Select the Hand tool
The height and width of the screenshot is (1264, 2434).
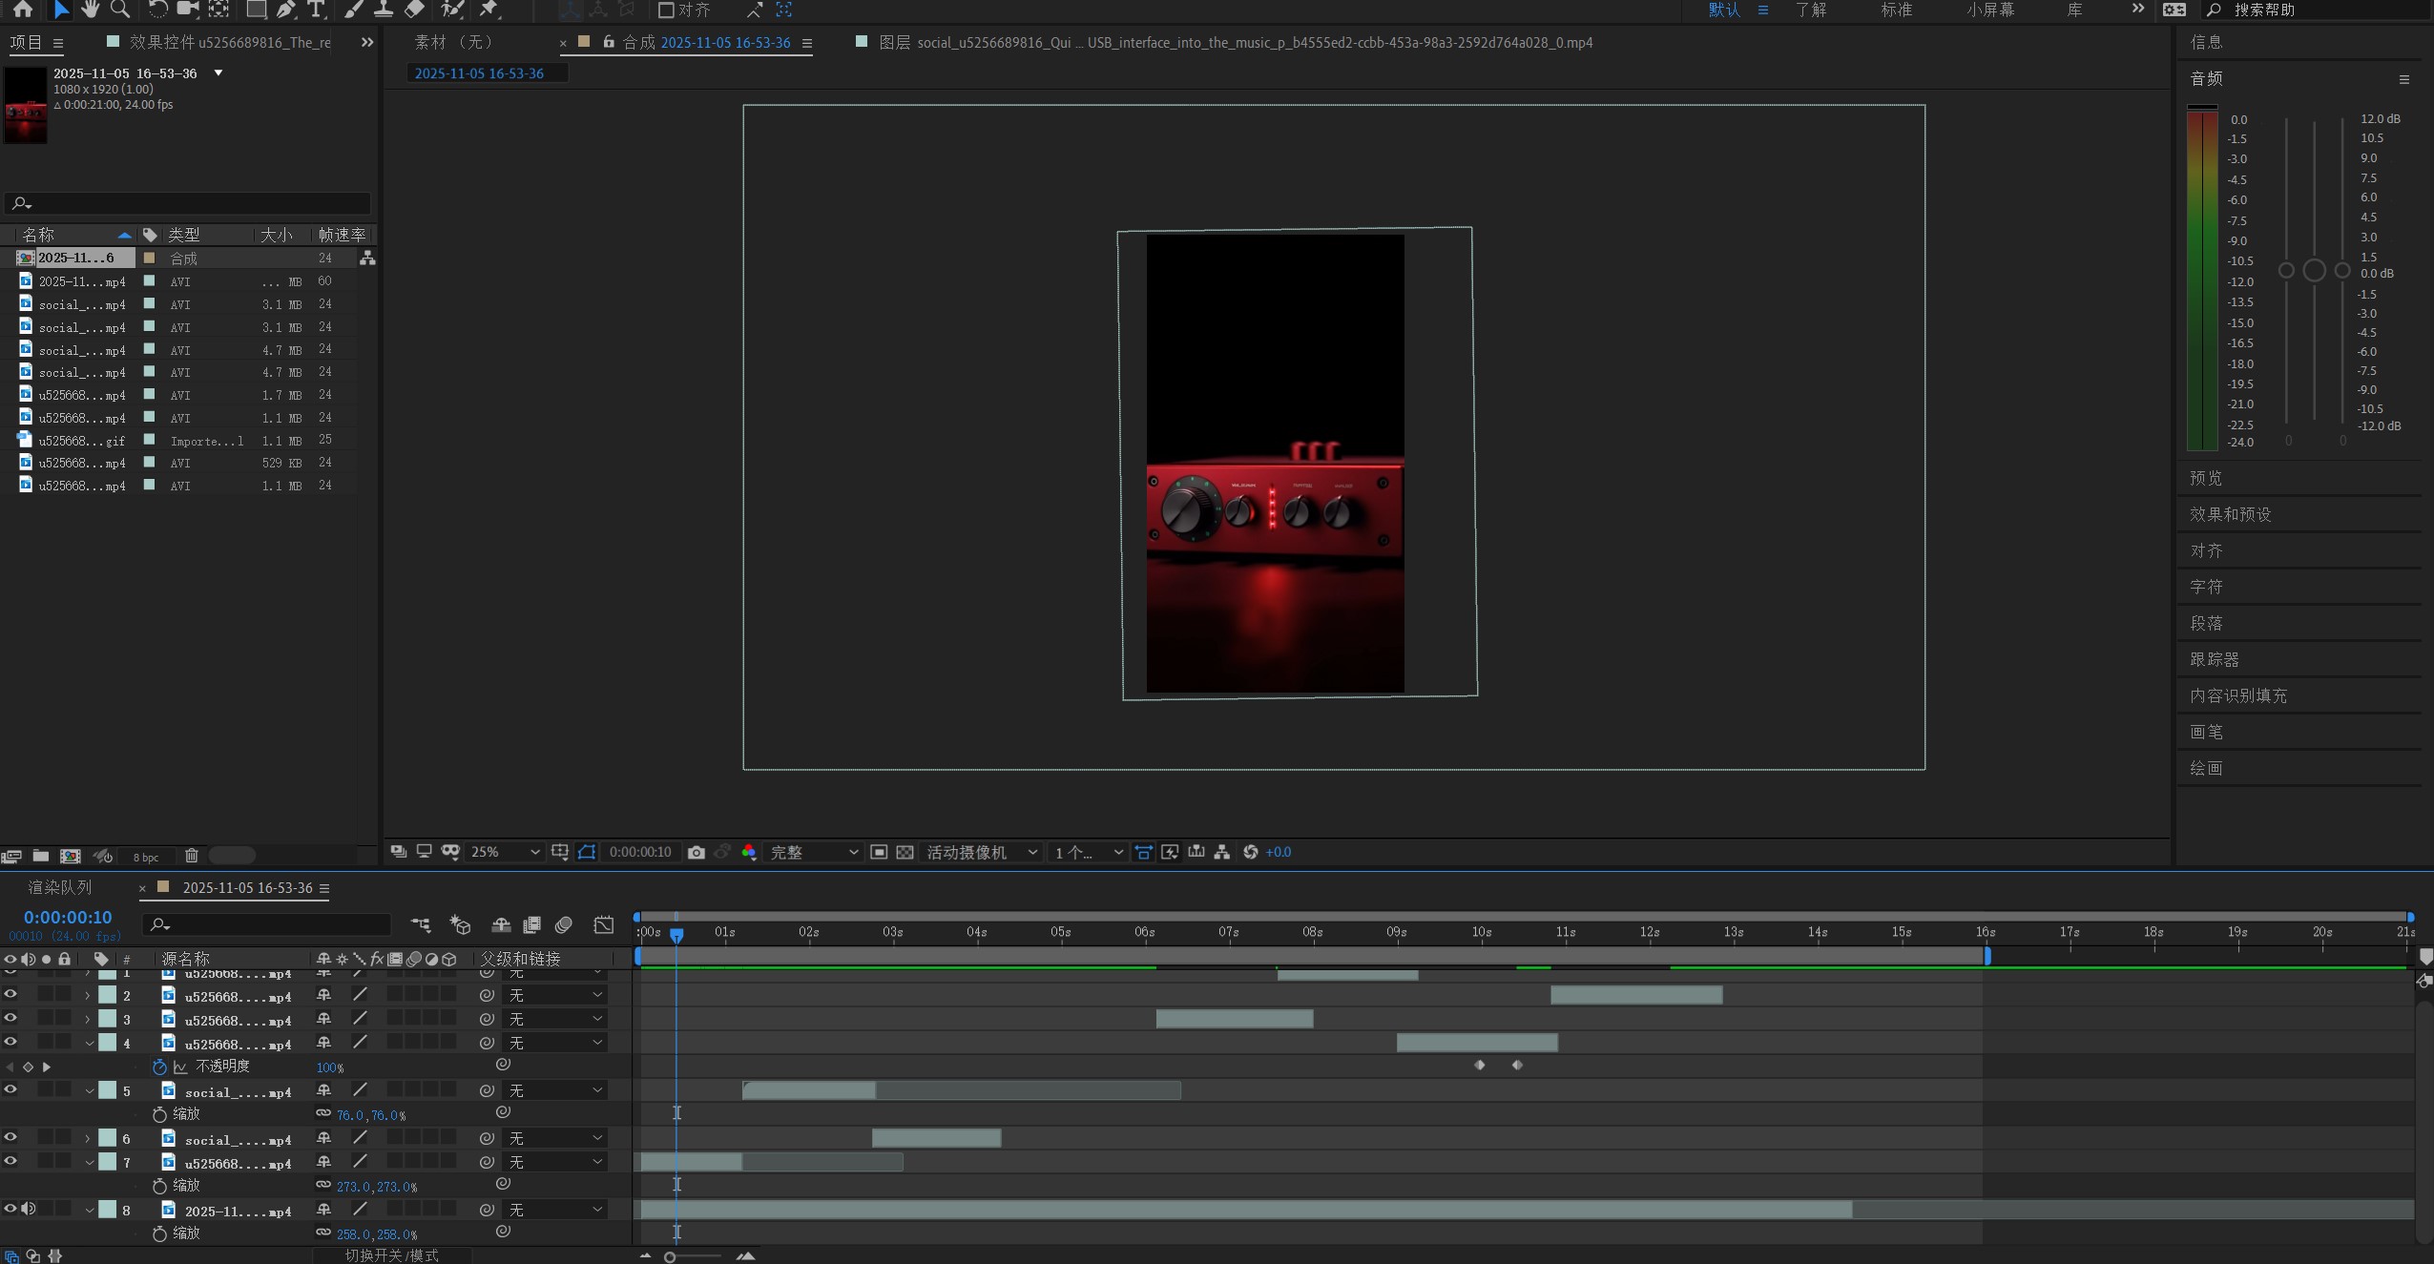click(90, 10)
